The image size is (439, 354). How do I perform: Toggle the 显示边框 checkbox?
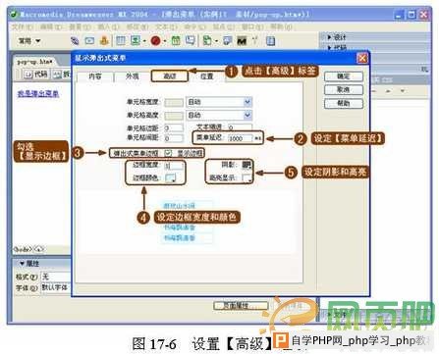click(168, 153)
